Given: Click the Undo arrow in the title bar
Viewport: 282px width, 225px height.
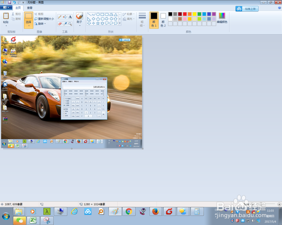Looking at the screenshot, I should (x=14, y=2).
